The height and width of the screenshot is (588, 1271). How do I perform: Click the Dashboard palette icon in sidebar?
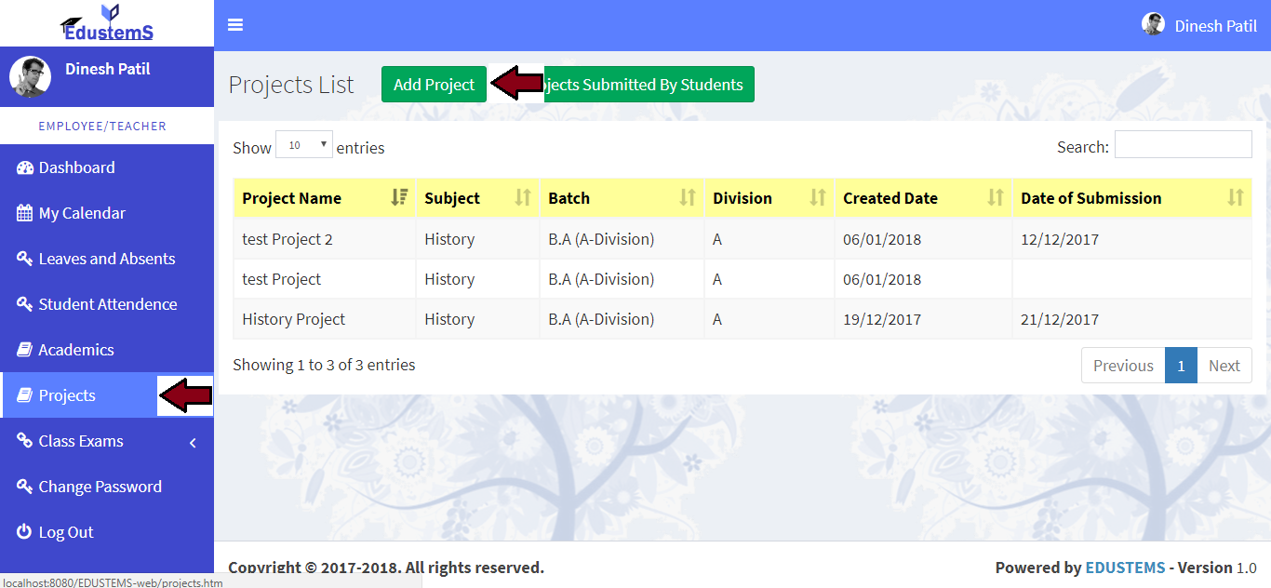click(25, 167)
